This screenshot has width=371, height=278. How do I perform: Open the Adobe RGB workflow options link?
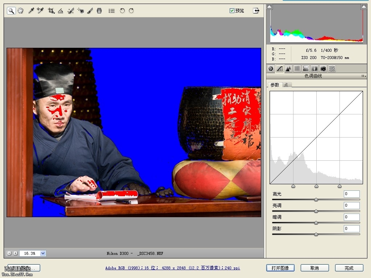pyautogui.click(x=172, y=268)
